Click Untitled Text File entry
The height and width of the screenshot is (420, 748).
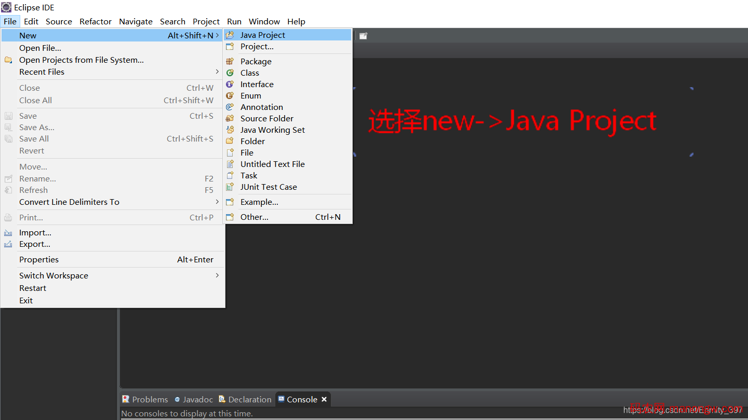tap(273, 164)
